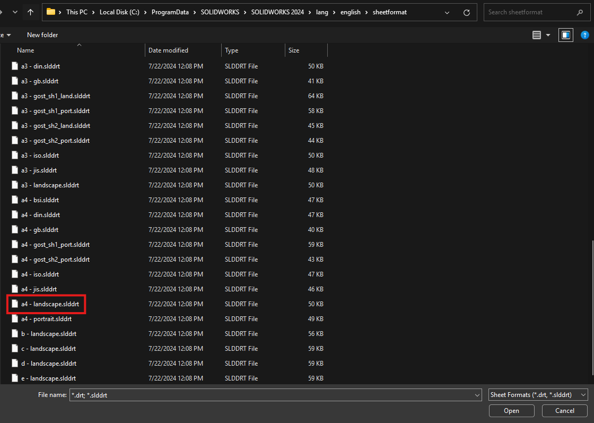Expand chevron after ProgramData breadcrumb
Image resolution: width=594 pixels, height=423 pixels.
click(195, 12)
